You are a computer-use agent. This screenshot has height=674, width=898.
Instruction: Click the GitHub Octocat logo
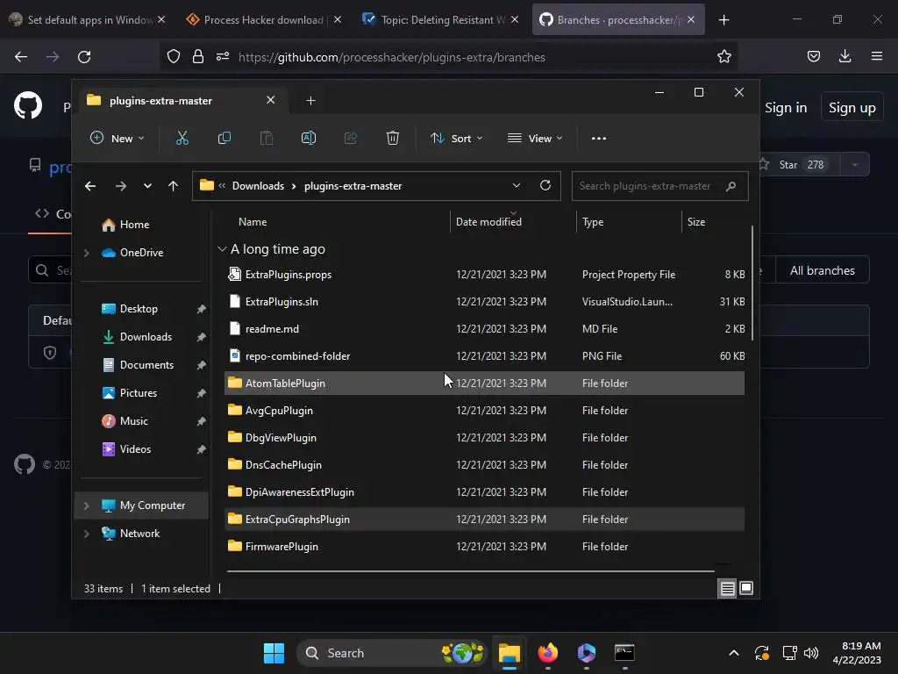coord(27,106)
